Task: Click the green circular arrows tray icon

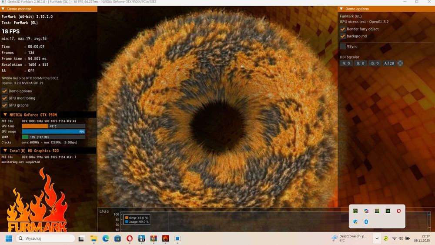Action: point(386,238)
